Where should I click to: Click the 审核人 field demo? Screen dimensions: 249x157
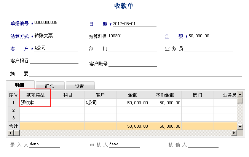pos(124,144)
